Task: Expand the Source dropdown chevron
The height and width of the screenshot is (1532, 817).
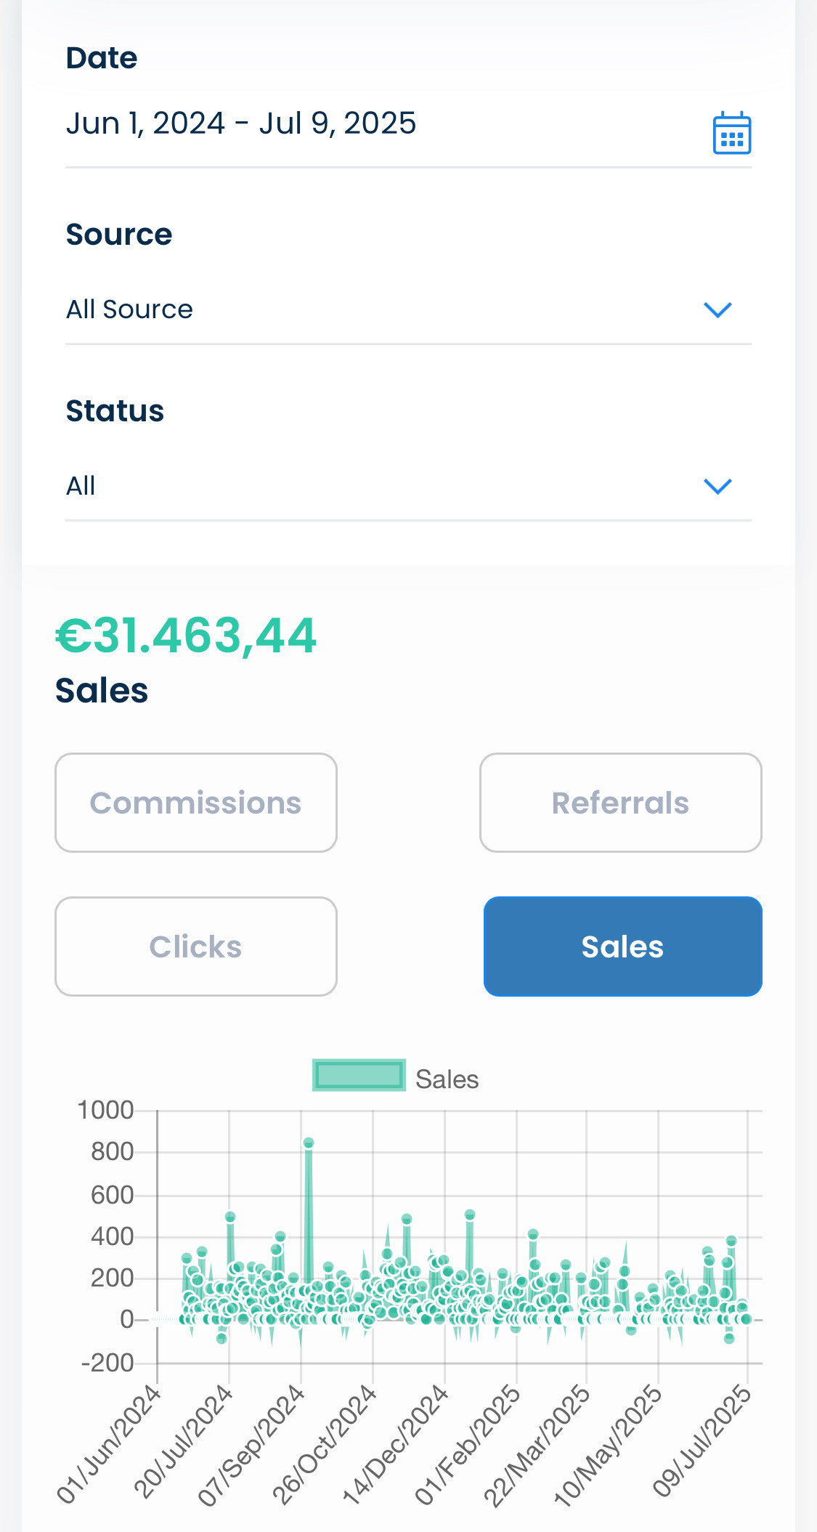Action: (x=718, y=310)
